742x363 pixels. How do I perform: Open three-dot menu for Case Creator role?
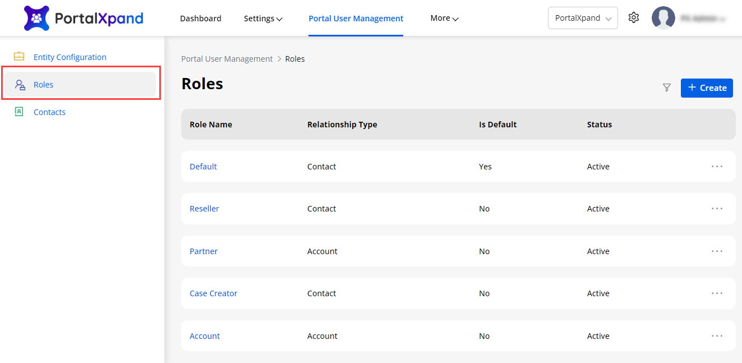pyautogui.click(x=717, y=293)
